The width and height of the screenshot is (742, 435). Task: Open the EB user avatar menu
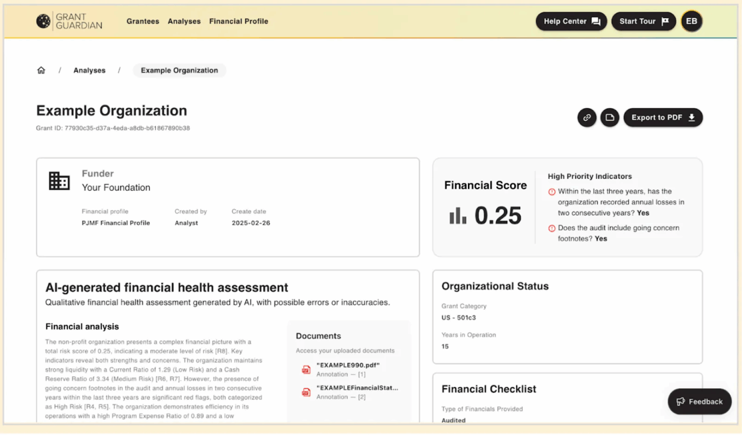pyautogui.click(x=691, y=21)
